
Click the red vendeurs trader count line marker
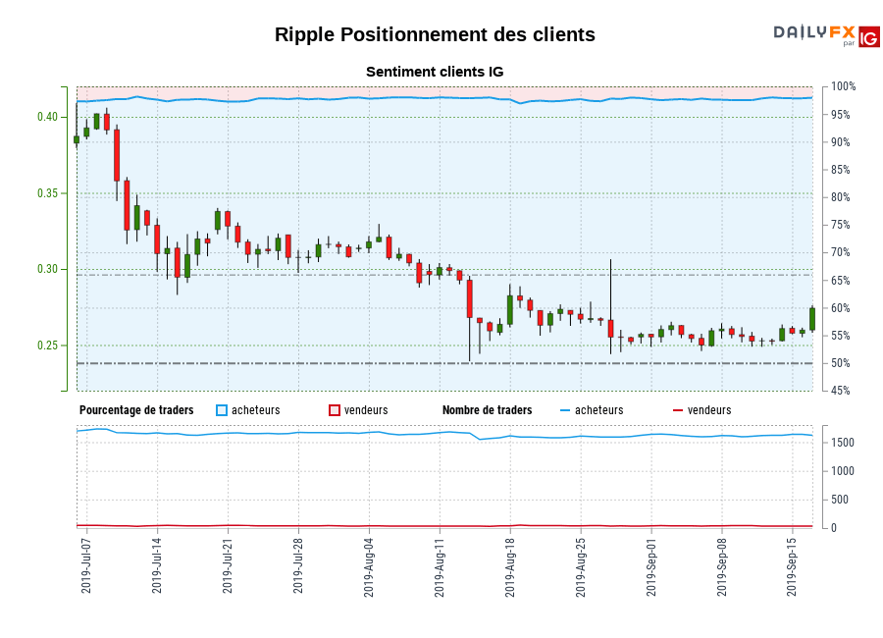[678, 410]
